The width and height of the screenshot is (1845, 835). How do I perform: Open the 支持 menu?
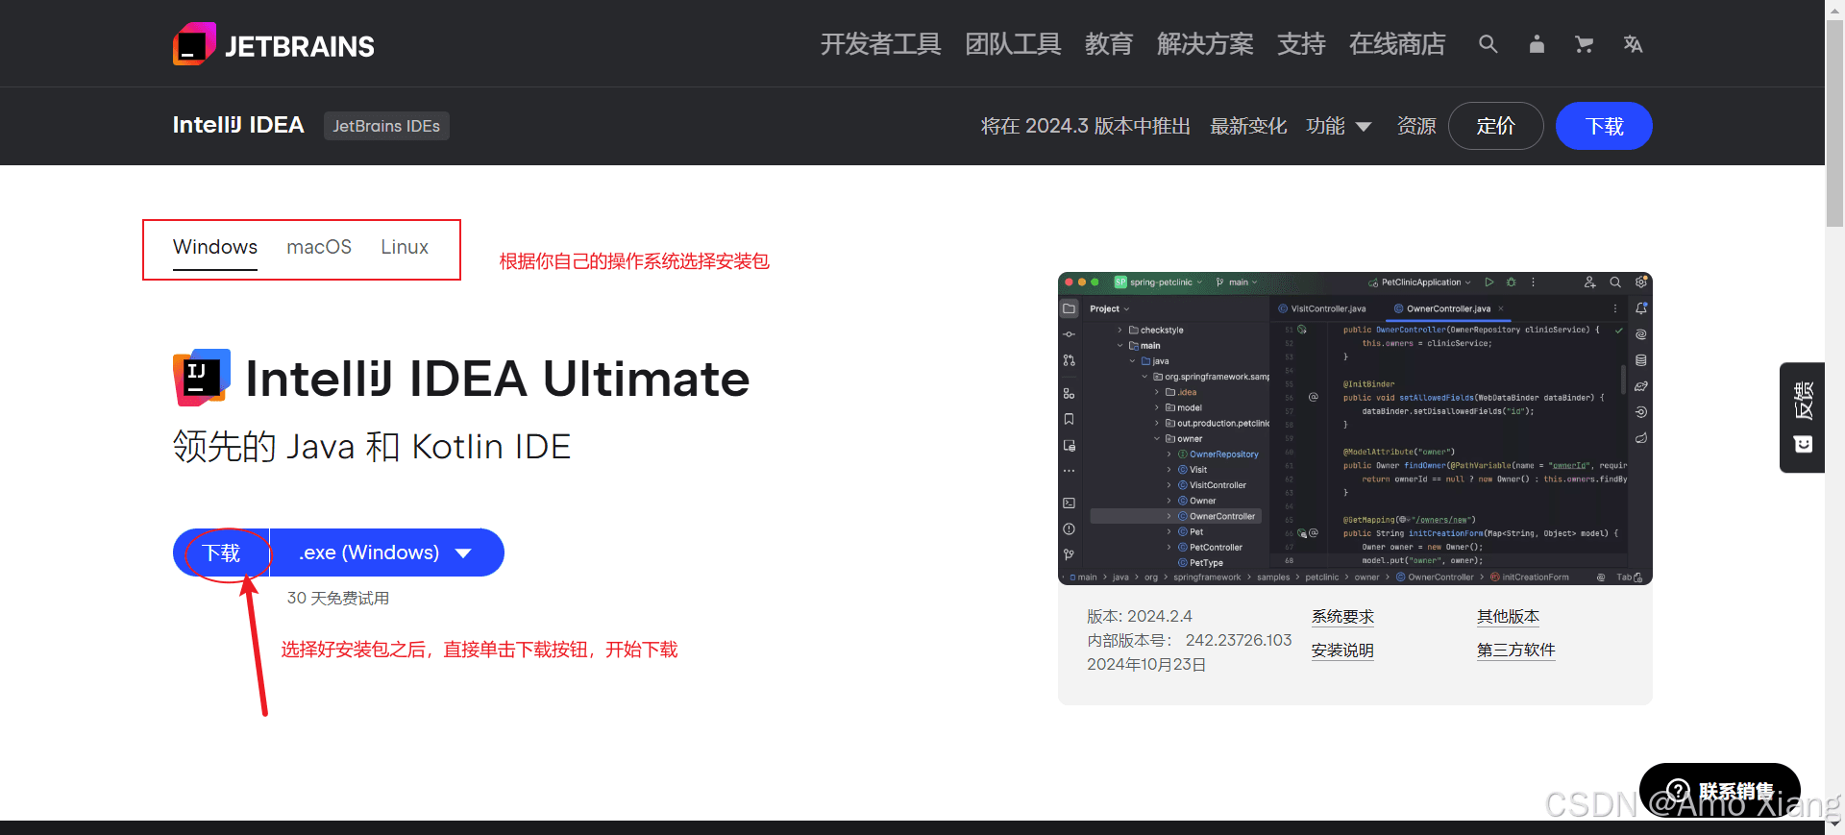click(x=1301, y=44)
